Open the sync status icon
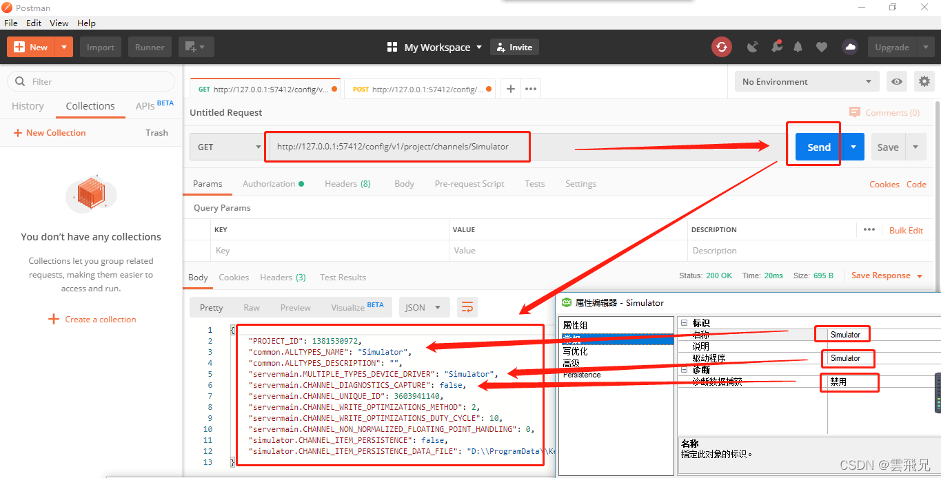The height and width of the screenshot is (478, 941). click(x=721, y=47)
